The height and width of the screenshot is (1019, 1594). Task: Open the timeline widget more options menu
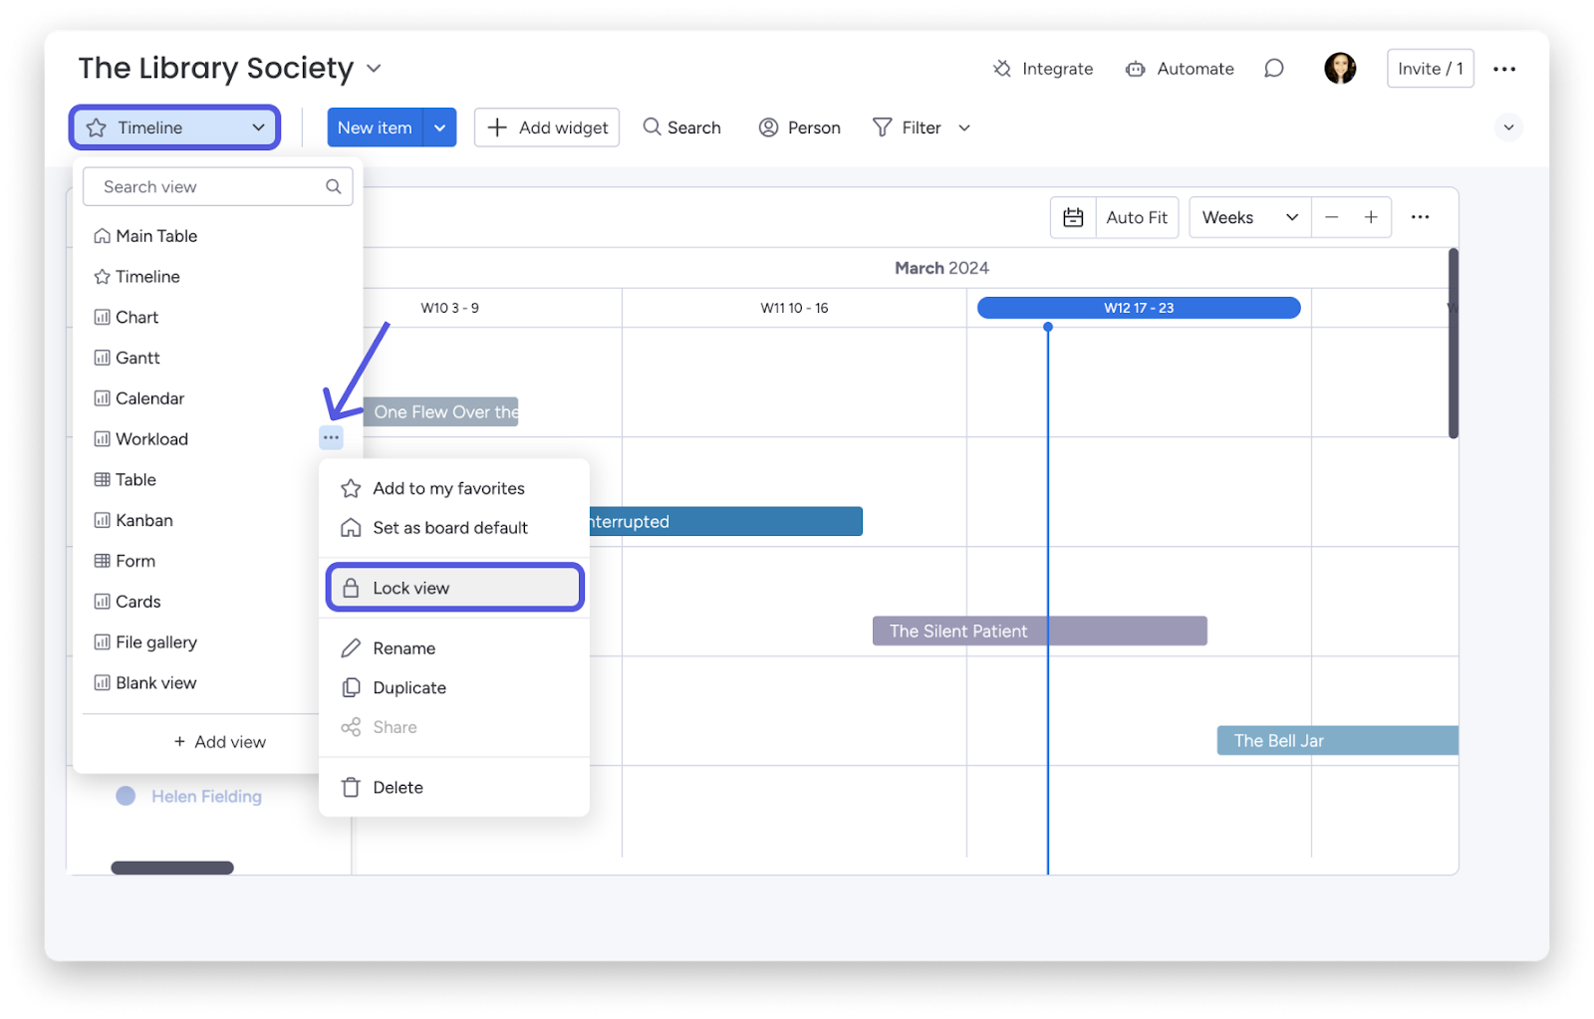(1420, 217)
